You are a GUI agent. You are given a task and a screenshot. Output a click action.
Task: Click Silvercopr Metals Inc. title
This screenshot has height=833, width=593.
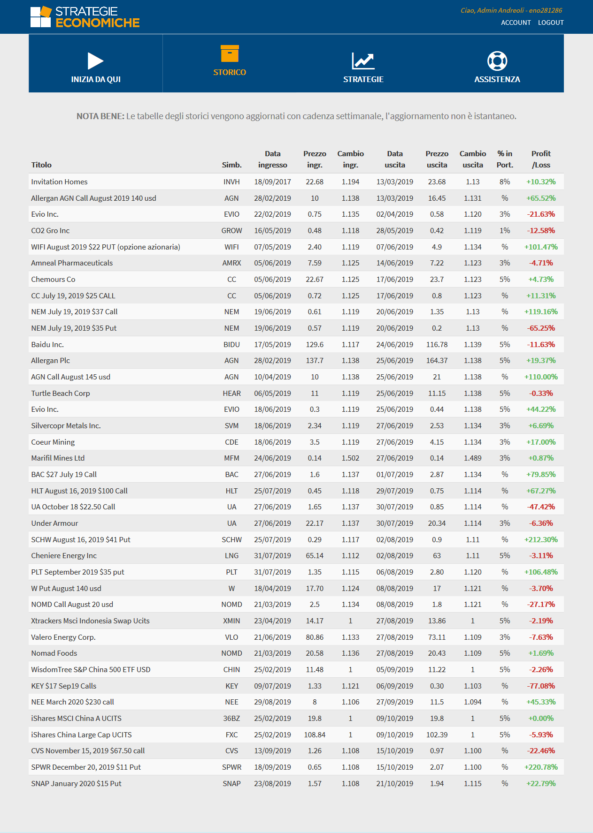click(x=66, y=425)
